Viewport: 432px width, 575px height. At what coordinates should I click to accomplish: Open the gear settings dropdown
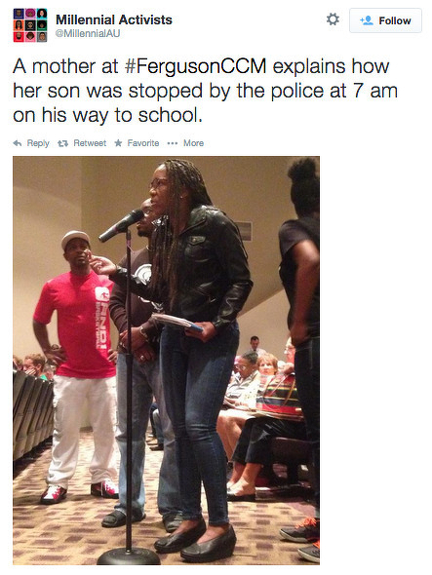(333, 19)
